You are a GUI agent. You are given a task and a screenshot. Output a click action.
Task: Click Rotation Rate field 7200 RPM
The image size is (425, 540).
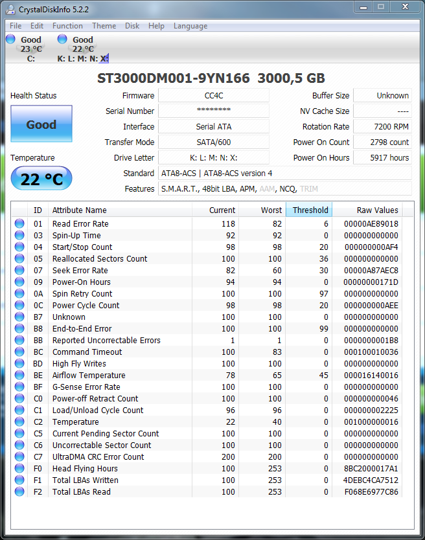click(x=383, y=127)
